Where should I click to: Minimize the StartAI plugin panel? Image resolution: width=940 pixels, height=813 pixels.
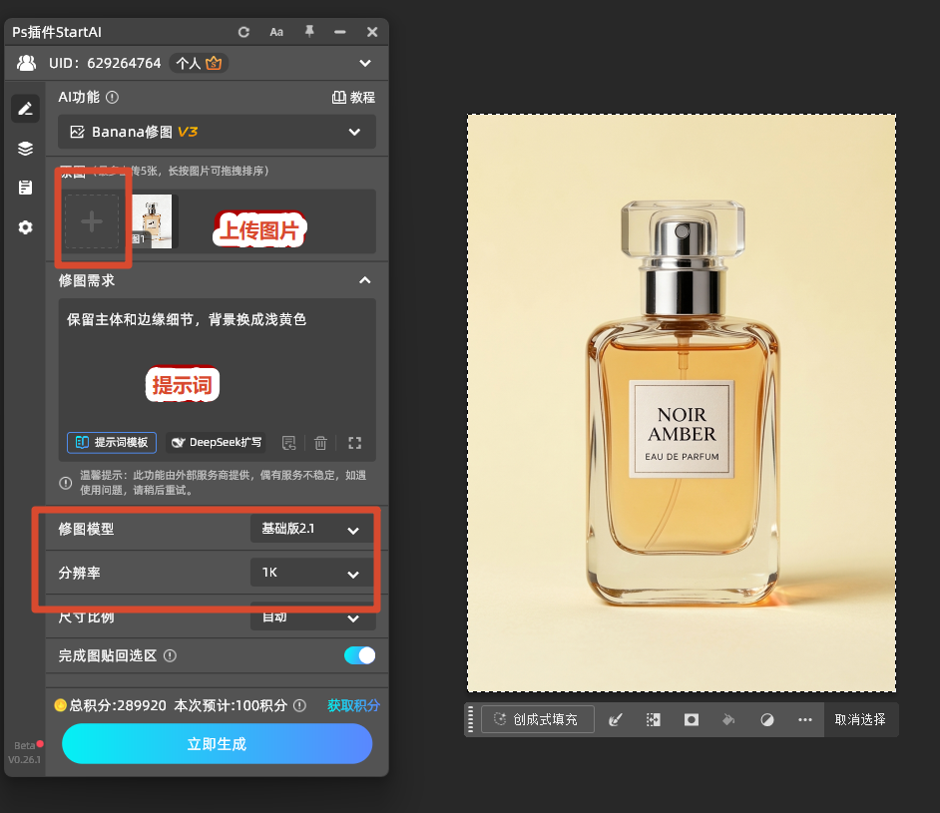click(x=340, y=32)
